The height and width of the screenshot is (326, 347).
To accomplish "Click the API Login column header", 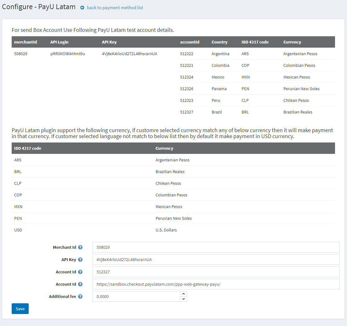I will coord(59,42).
